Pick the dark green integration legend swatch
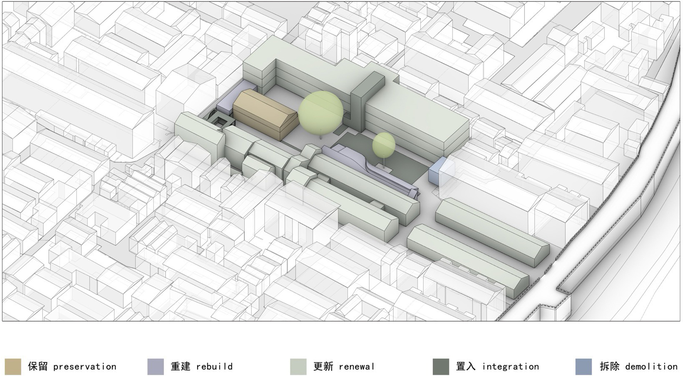The height and width of the screenshot is (379, 685). pyautogui.click(x=441, y=367)
